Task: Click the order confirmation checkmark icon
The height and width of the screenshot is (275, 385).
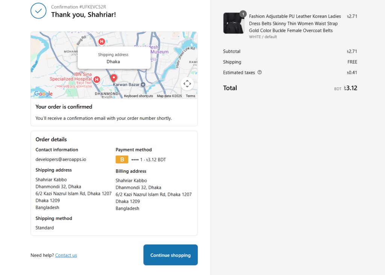Action: (38, 11)
